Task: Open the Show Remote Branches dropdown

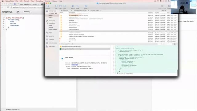Action: (x=81, y=10)
